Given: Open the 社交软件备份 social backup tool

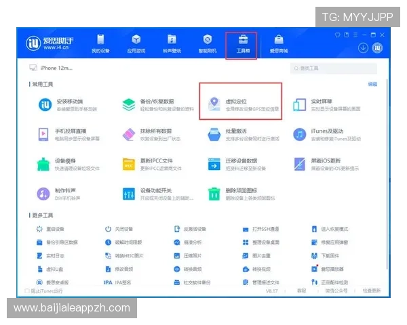Looking at the screenshot, I should [x=192, y=282].
